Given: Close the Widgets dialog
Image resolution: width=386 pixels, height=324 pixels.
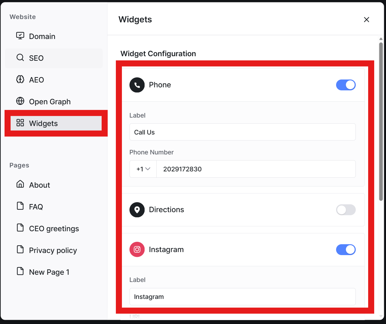Looking at the screenshot, I should [366, 20].
